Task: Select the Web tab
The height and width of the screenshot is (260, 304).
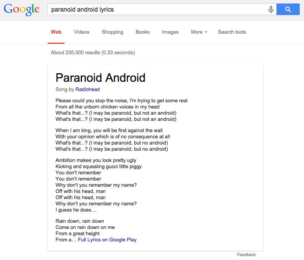Action: click(56, 32)
